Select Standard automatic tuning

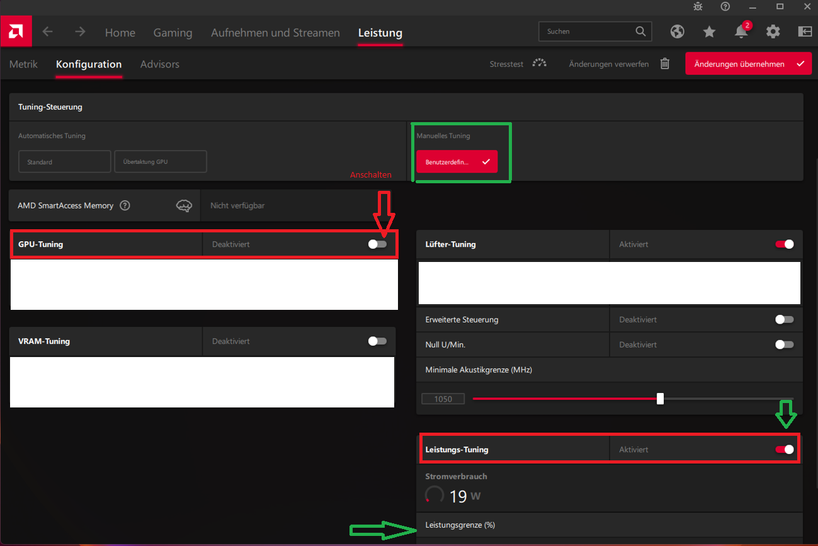65,161
